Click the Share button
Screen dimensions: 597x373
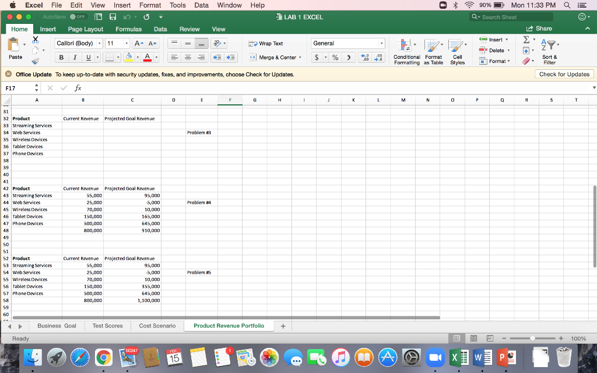[x=539, y=29]
